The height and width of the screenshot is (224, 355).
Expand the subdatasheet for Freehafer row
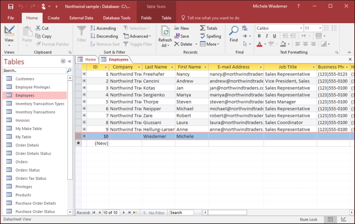pyautogui.click(x=84, y=74)
